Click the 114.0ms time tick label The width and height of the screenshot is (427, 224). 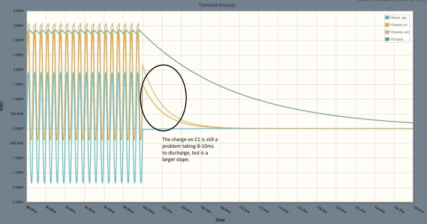pyautogui.click(x=283, y=209)
